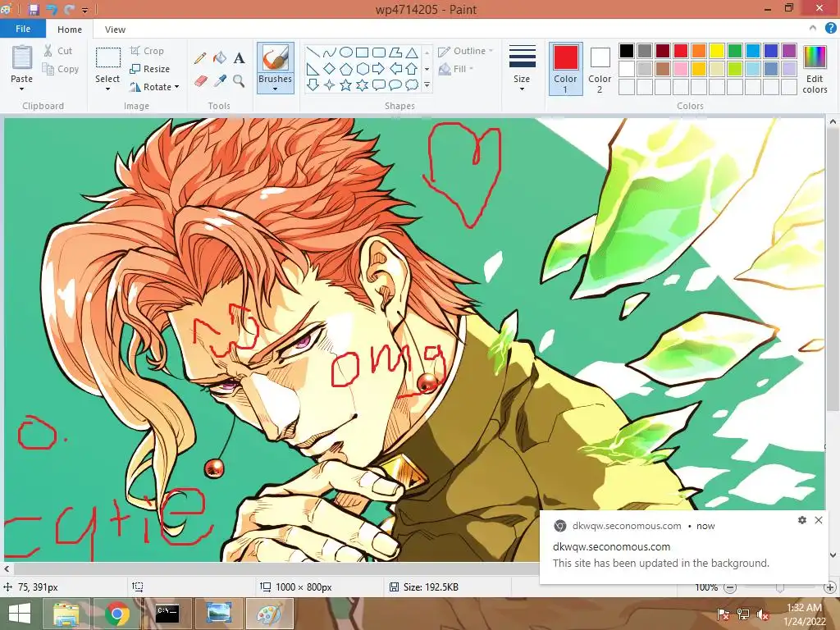Screen dimensions: 840x630
Task: Switch to the View tab
Action: pyautogui.click(x=115, y=30)
